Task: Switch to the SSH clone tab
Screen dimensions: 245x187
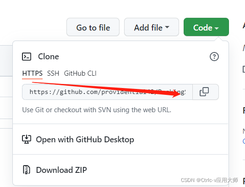Action: coord(53,73)
